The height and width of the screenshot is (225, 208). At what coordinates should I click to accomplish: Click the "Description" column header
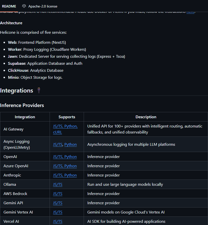pos(146,117)
